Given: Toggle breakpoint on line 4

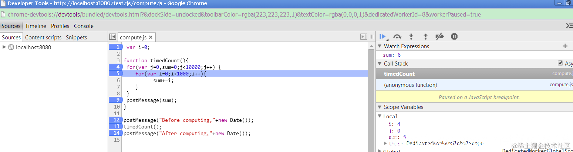Looking at the screenshot, I should coord(115,67).
